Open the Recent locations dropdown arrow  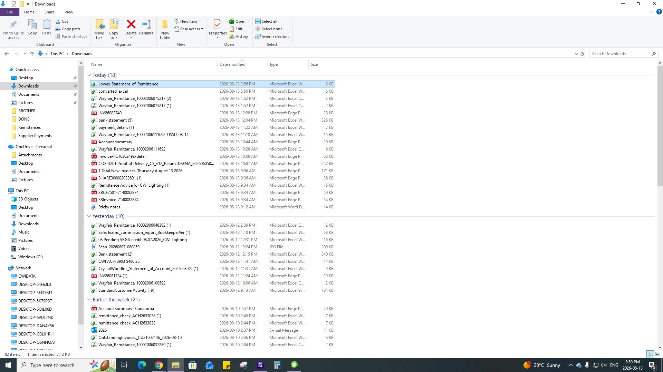click(x=25, y=54)
